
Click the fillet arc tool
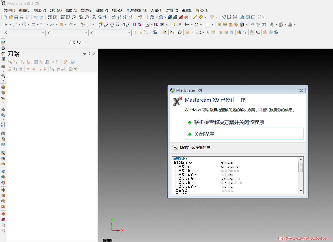point(43,25)
